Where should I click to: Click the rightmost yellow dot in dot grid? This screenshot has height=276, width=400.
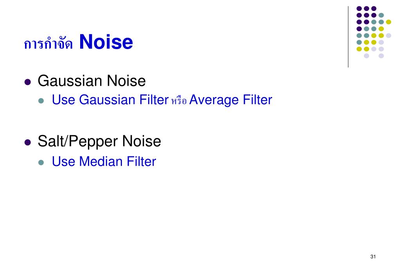tap(389, 22)
